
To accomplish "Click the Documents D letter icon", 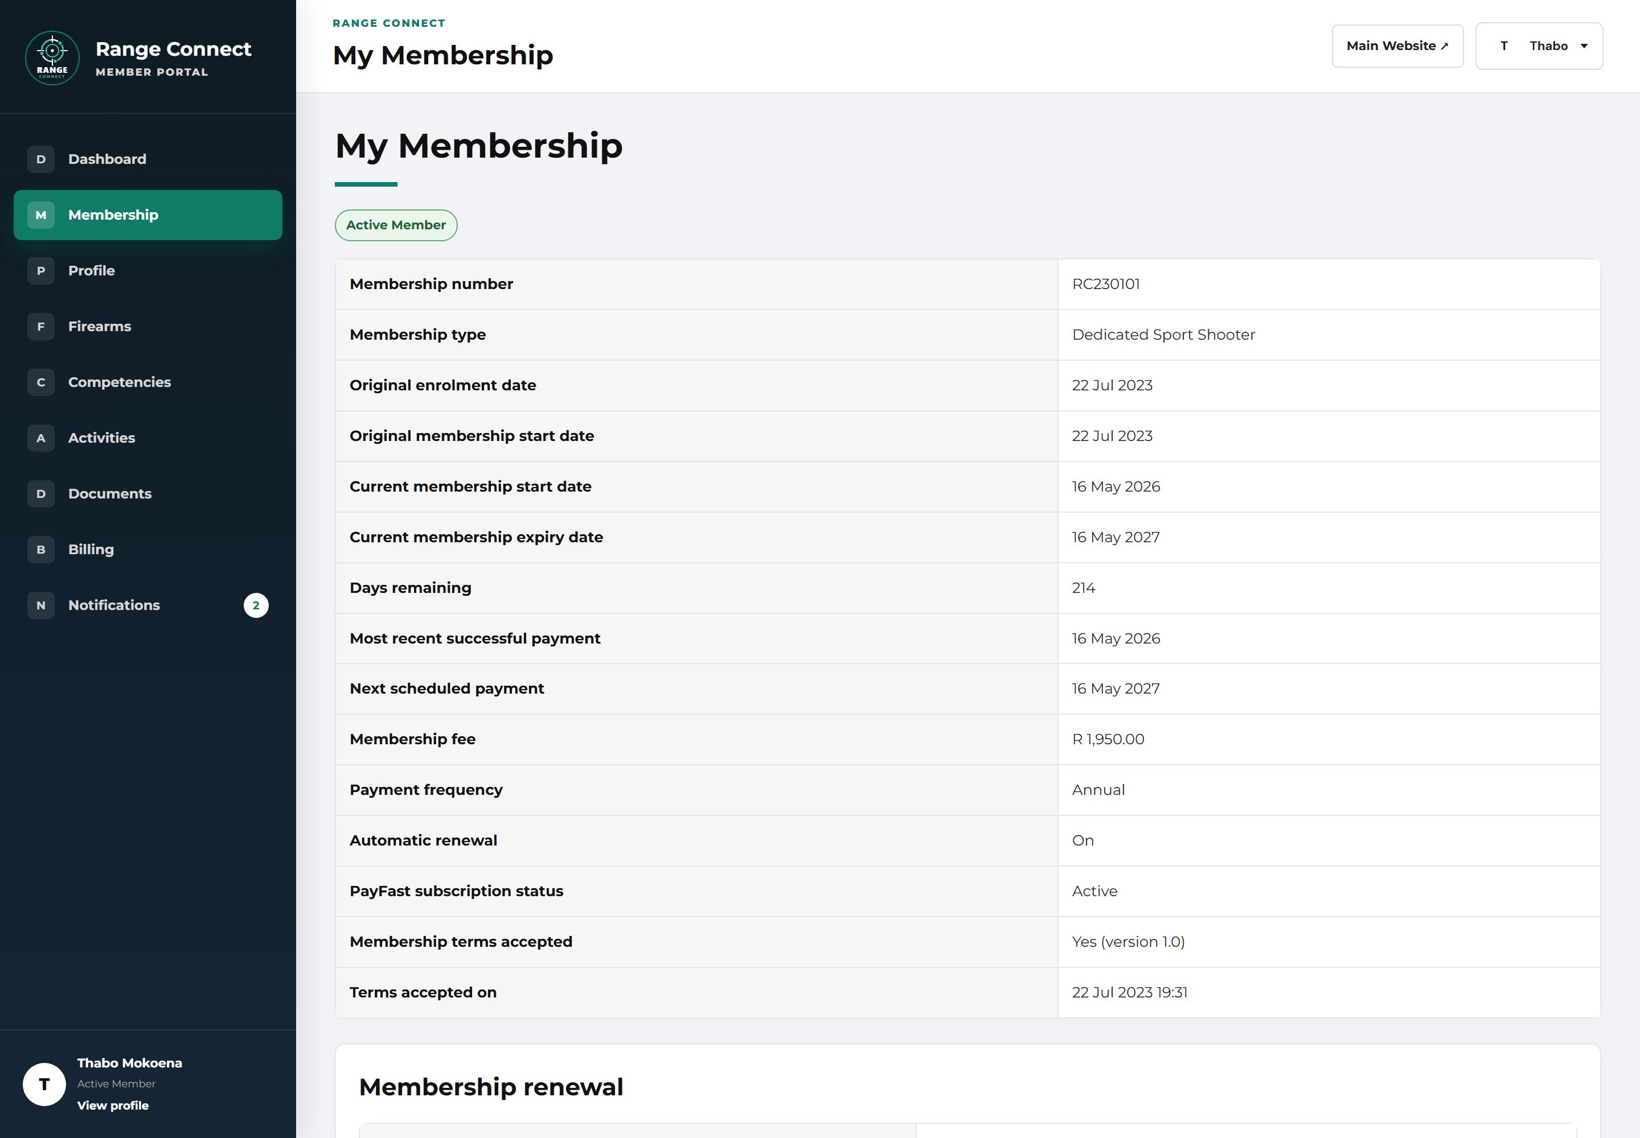I will tap(40, 493).
